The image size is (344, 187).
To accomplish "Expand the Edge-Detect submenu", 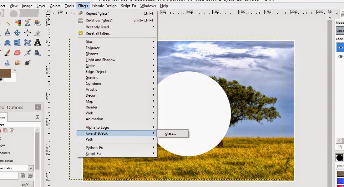I will pos(117,71).
